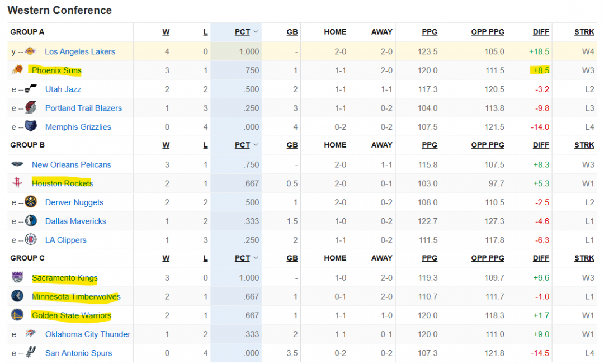The width and height of the screenshot is (604, 364).
Task: Click the Spurs -14.5 differential value
Action: click(x=540, y=353)
